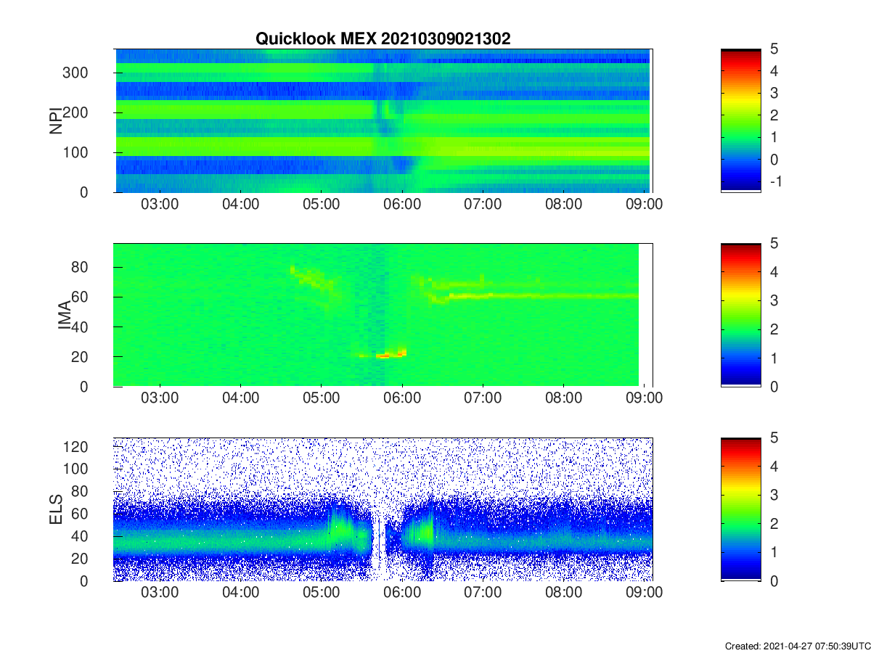This screenshot has height=653, width=871.
Task: Click the "09:00" tick under the ELS panel
Action: click(x=645, y=593)
